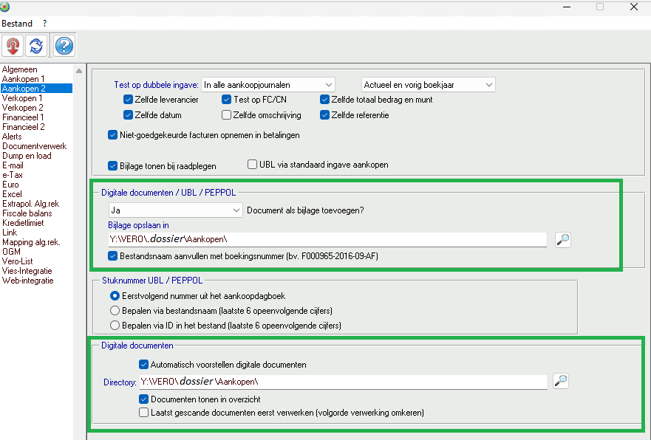Enable the Zelfde omschrijving checkbox
Screen dimensions: 651x440
click(x=227, y=115)
